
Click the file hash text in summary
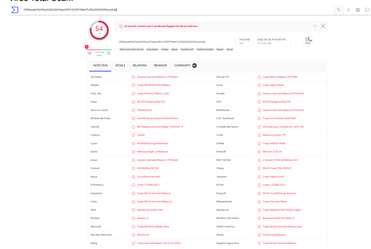pos(162,42)
